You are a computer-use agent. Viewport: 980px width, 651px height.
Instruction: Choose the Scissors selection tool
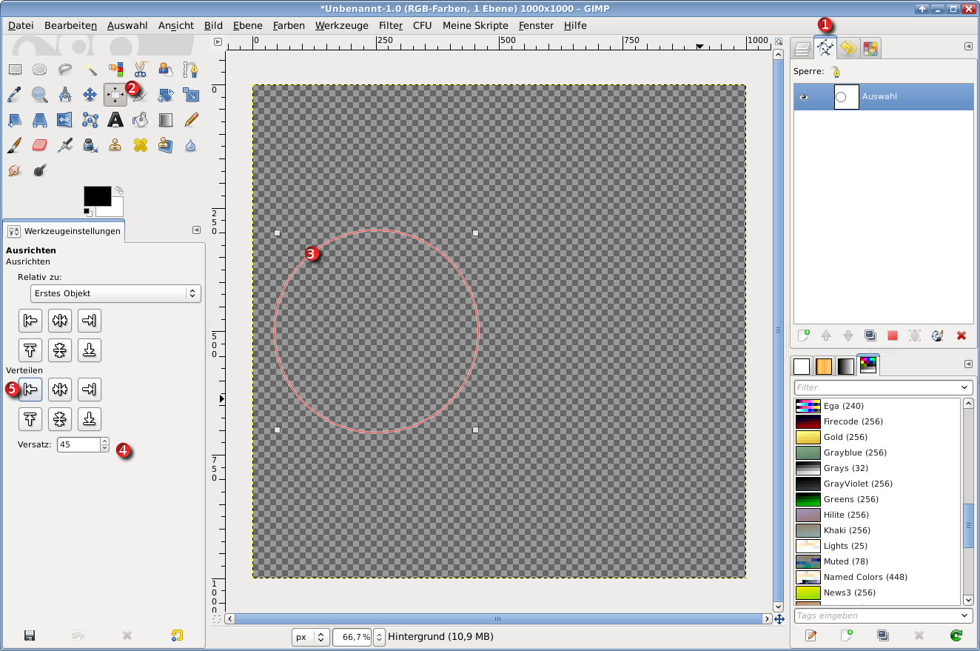coord(141,70)
